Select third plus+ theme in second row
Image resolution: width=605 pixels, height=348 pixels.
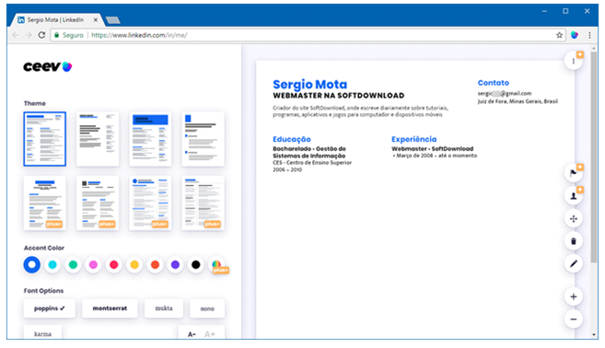150,203
